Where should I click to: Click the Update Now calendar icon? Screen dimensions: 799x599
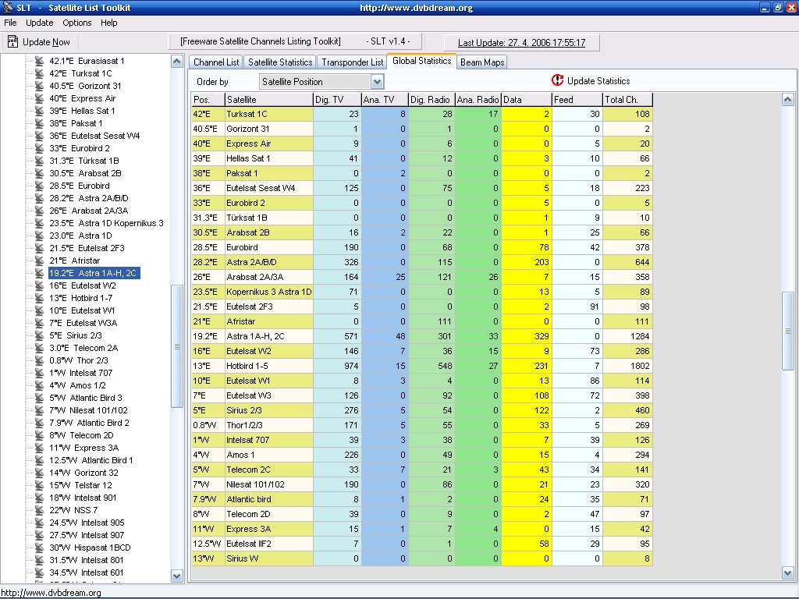pos(12,42)
